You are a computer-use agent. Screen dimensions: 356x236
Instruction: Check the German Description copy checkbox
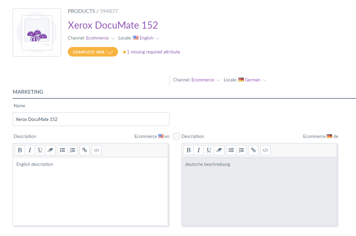pyautogui.click(x=176, y=136)
